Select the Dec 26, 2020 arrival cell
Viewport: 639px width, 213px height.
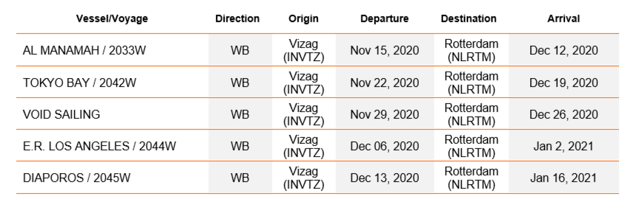pos(564,114)
